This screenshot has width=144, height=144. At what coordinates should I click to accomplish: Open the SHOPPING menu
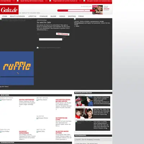(72, 16)
